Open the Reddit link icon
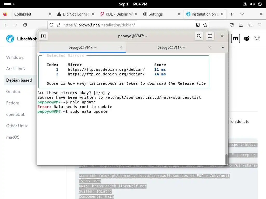Screen dimensions: 266x199 (247, 39)
